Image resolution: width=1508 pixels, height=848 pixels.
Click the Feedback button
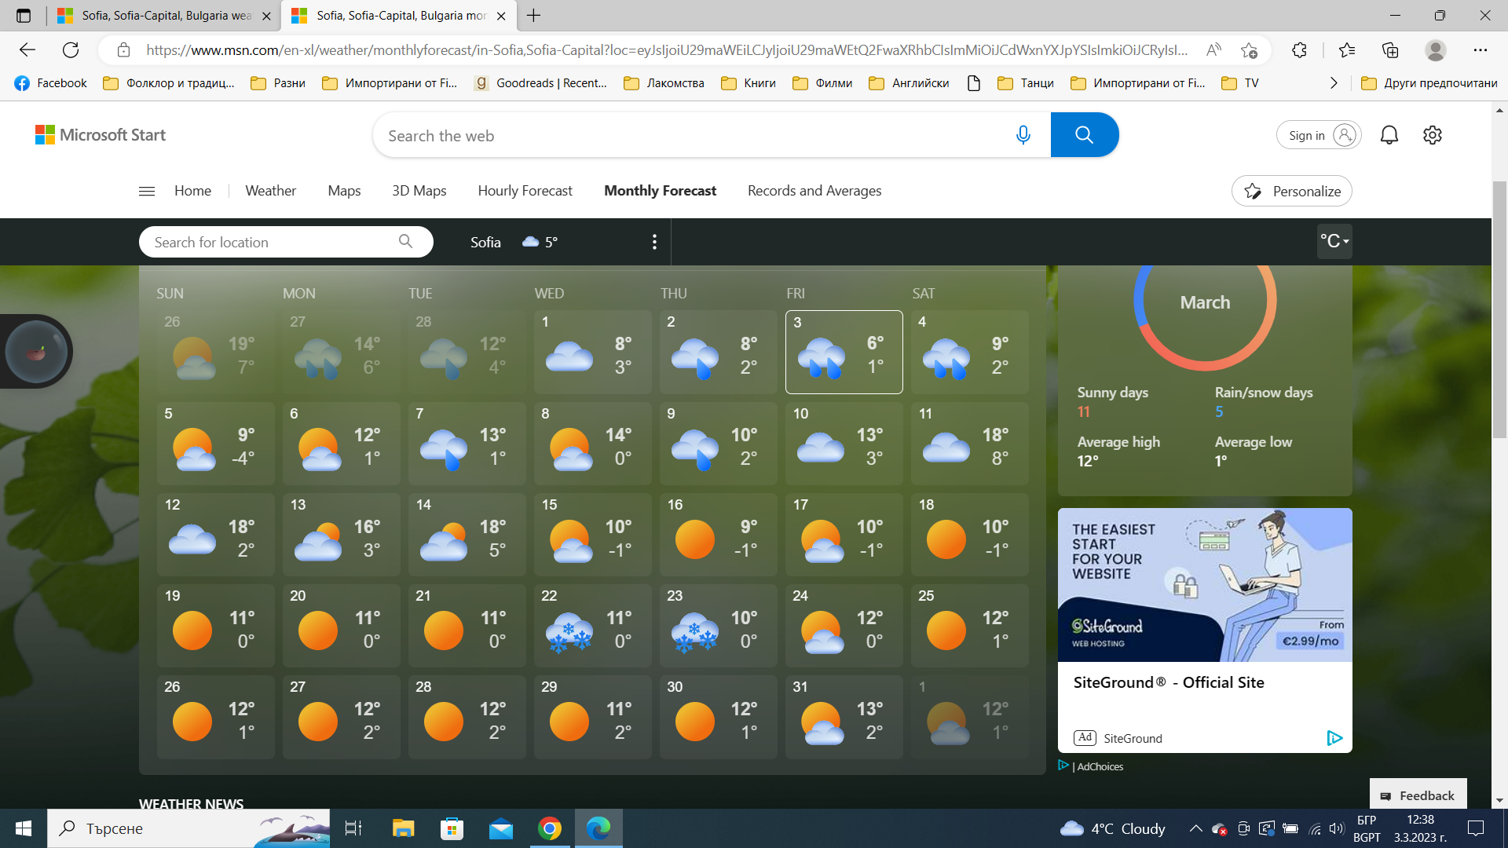[1418, 795]
